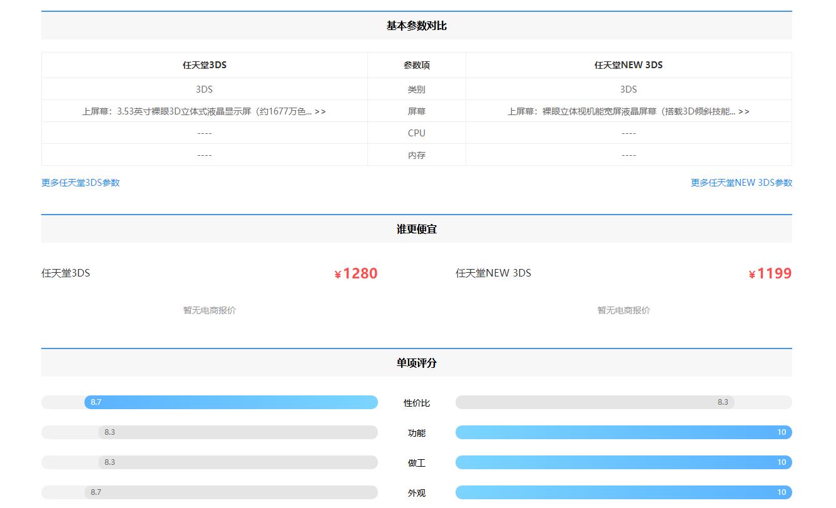Image resolution: width=836 pixels, height=508 pixels.
Task: Click the 谁更便宜 section title
Action: click(417, 229)
